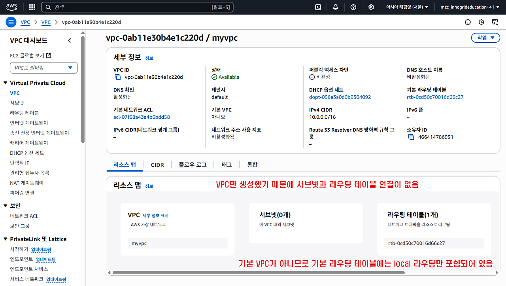The height and width of the screenshot is (286, 506).
Task: Open 캐리어 게이트웨이 in the sidebar
Action: 29,143
